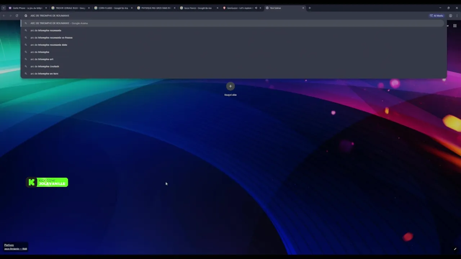Close the TRESOR CEREALE BLEU tab
The width and height of the screenshot is (461, 259).
pyautogui.click(x=89, y=8)
